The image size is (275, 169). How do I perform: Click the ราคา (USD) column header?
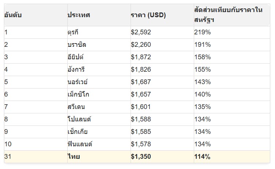point(162,15)
